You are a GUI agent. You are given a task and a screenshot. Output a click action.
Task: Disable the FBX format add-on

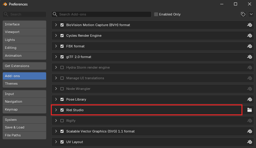[x=62, y=46]
